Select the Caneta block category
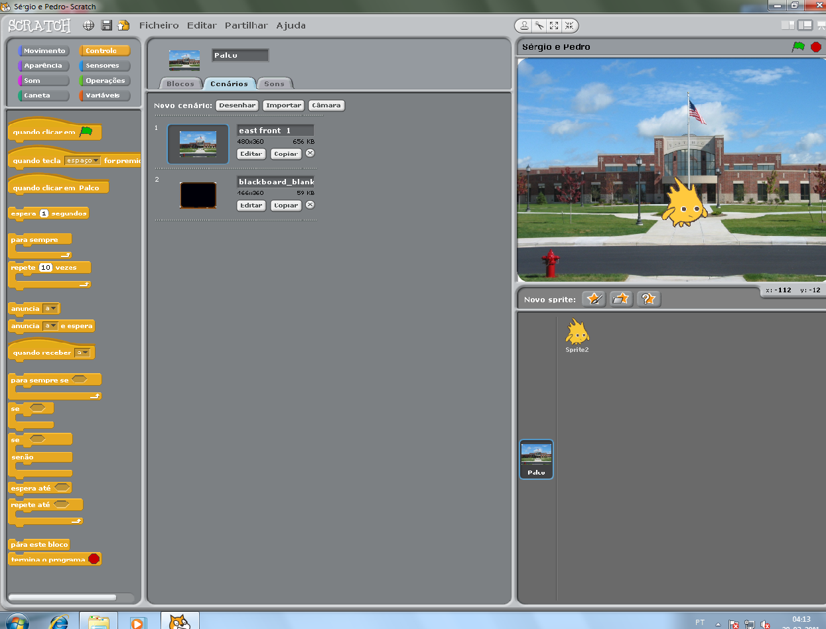 [44, 95]
